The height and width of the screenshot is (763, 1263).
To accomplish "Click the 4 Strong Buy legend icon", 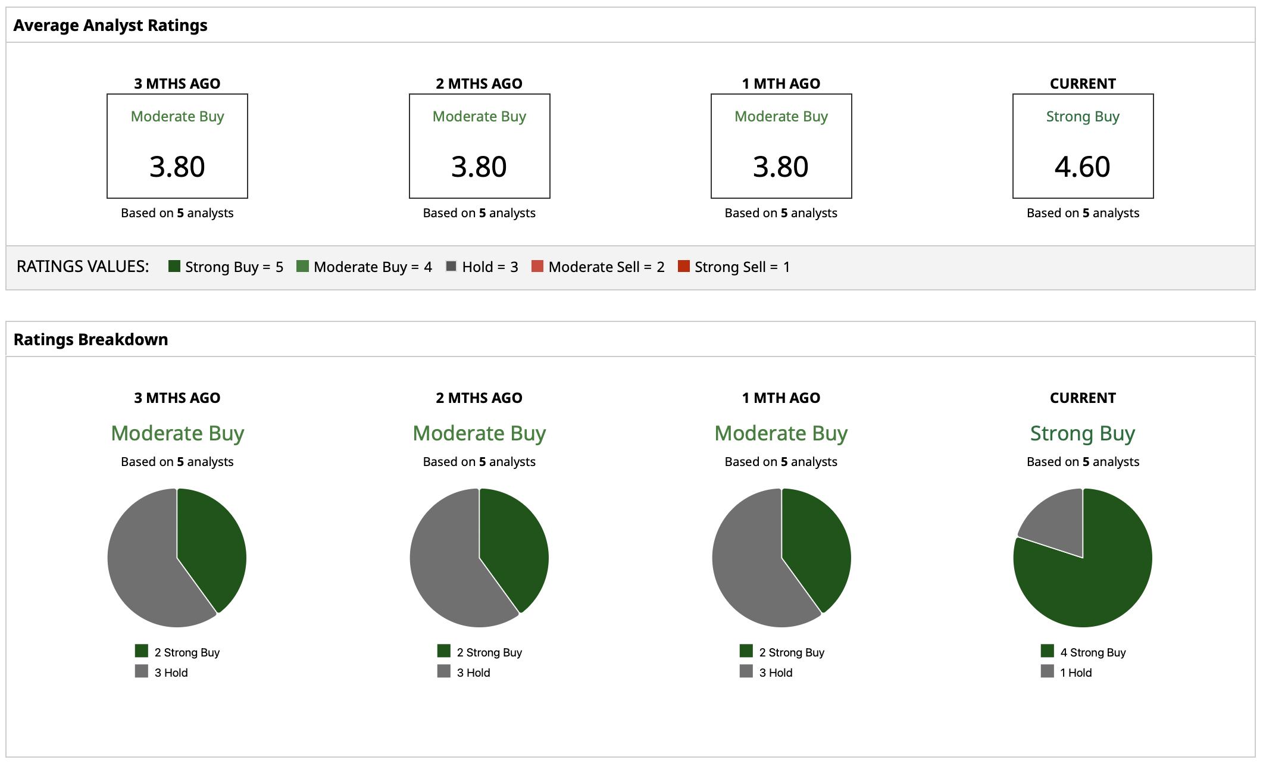I will click(x=1048, y=651).
